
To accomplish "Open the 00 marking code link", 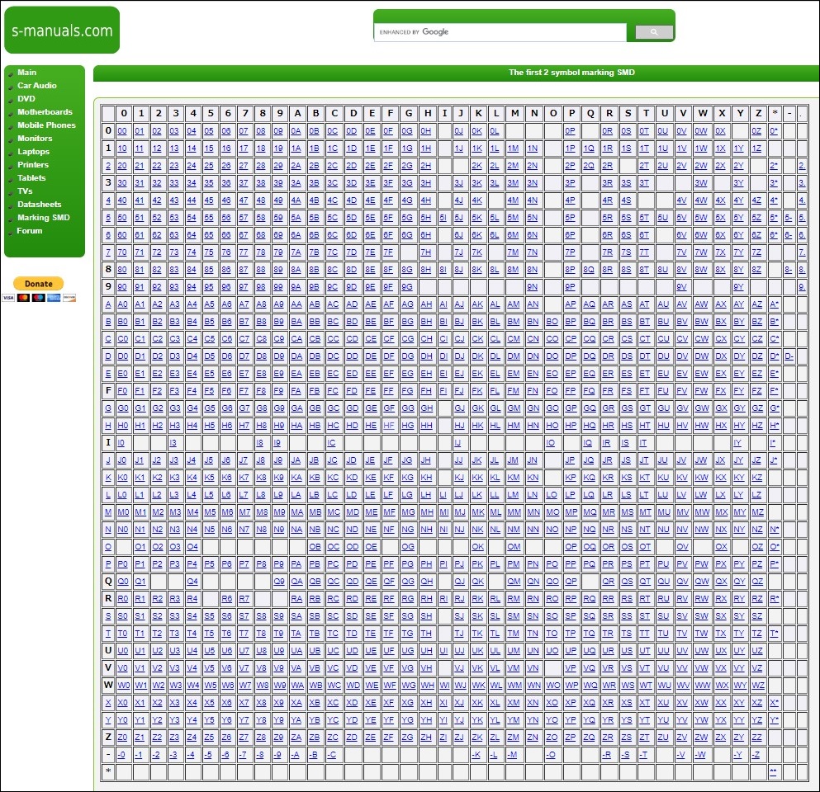I will pos(122,131).
